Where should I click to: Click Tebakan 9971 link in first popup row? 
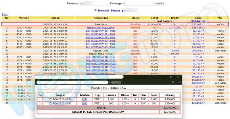click(85, 99)
